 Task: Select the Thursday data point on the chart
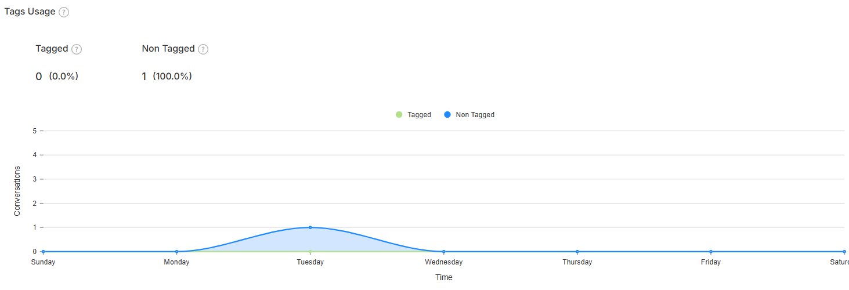pyautogui.click(x=577, y=252)
